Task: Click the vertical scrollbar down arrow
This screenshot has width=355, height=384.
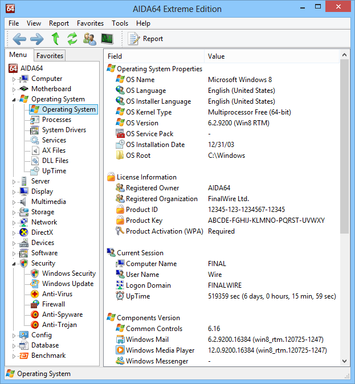Action: [x=344, y=361]
